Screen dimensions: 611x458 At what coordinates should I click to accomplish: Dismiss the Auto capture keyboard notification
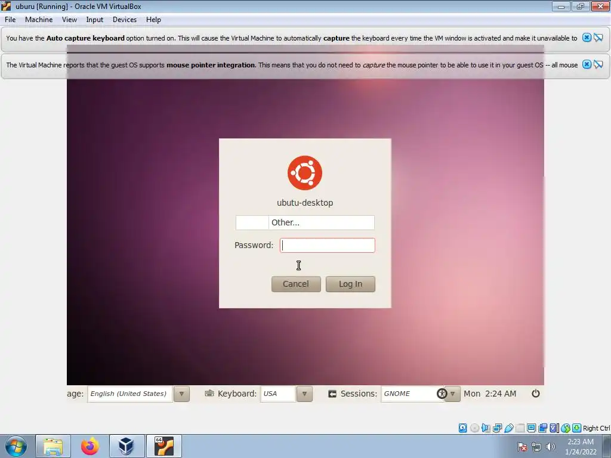[587, 38]
